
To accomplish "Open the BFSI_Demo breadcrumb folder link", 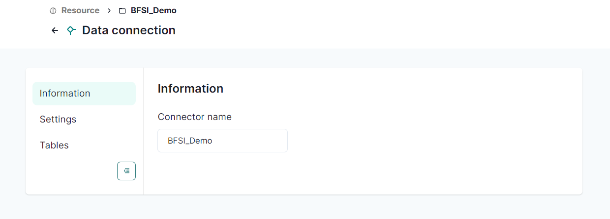I will click(153, 10).
